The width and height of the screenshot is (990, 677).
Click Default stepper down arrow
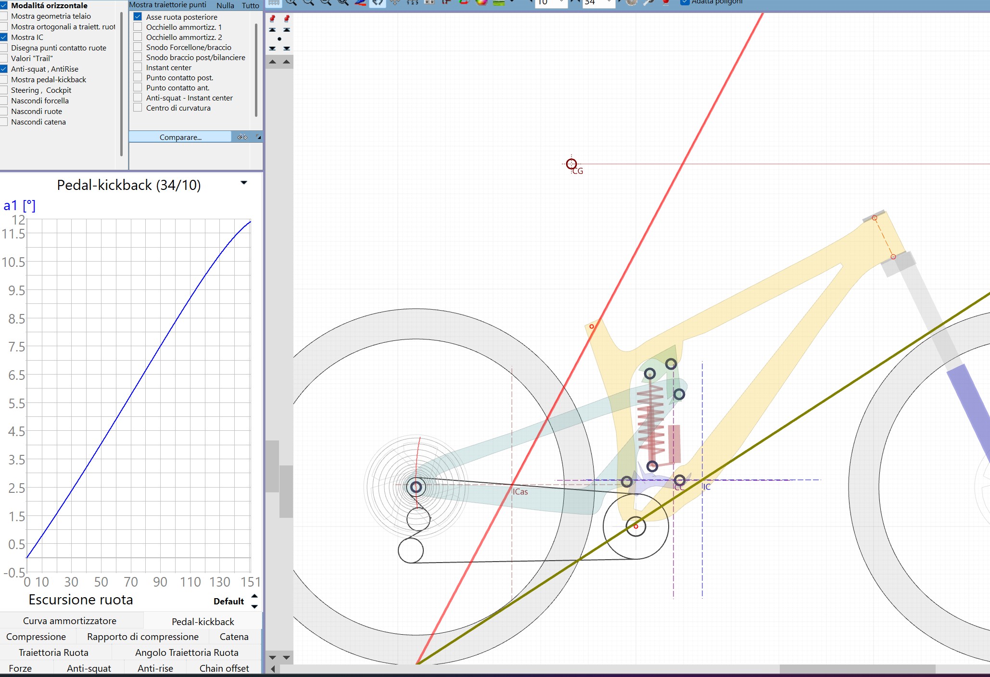click(x=254, y=606)
